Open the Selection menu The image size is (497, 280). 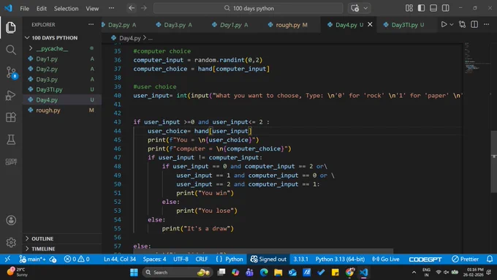pos(66,9)
